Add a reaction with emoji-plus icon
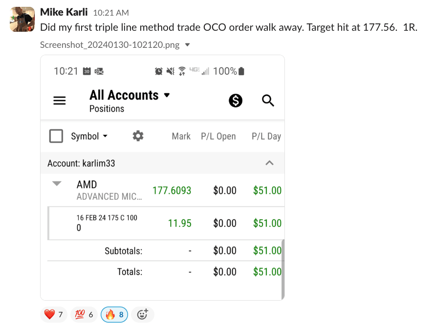 (142, 315)
